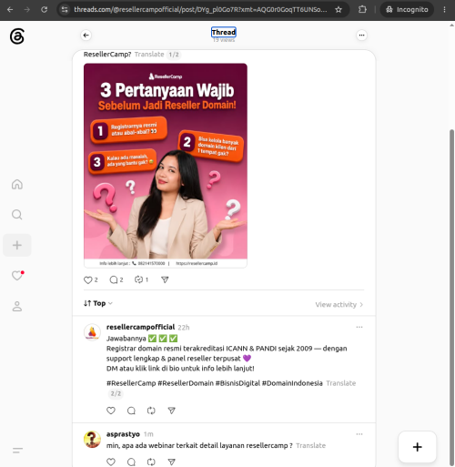Click the Incognito indicator button

pyautogui.click(x=407, y=10)
